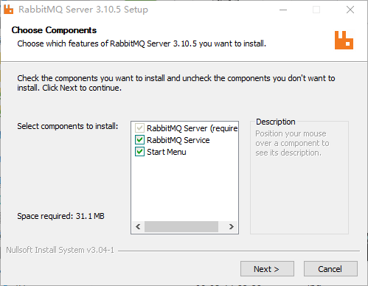Click Next to continue installation
This screenshot has height=286, width=368.
[267, 269]
